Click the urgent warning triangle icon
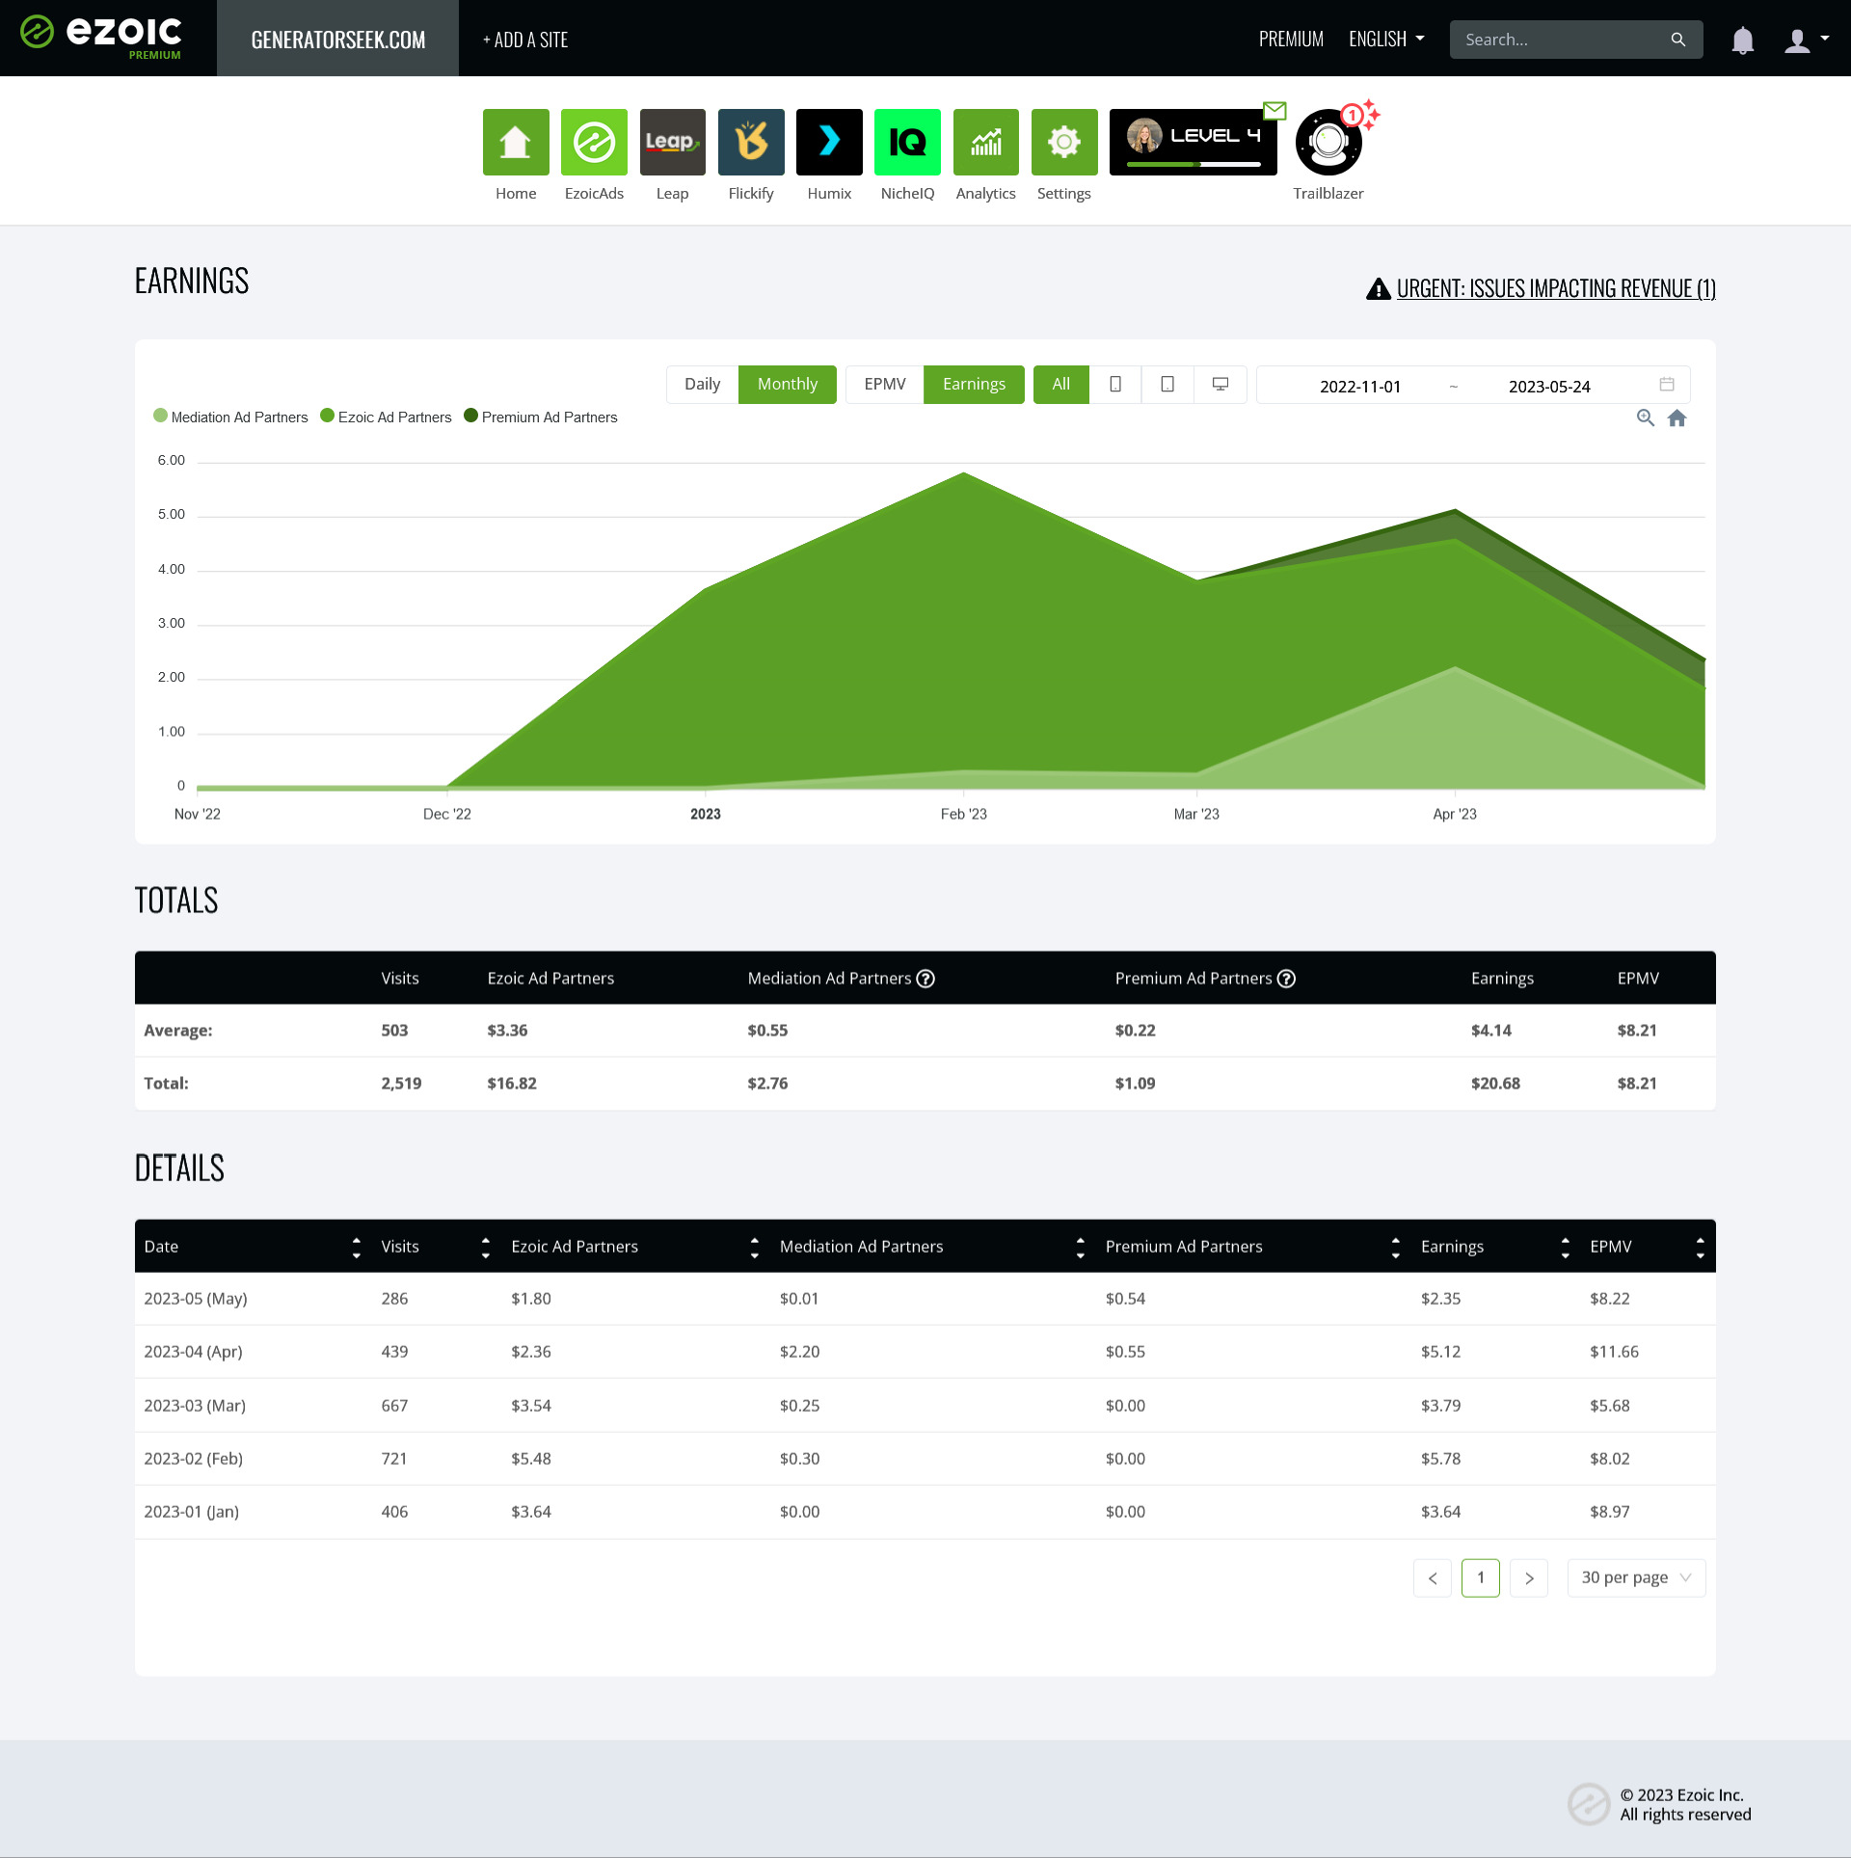 click(x=1379, y=288)
